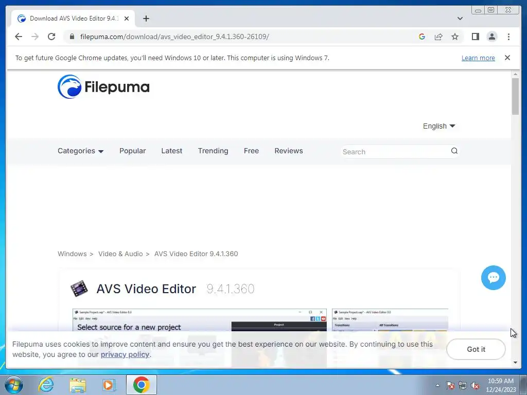Open the taskbar clock and date
The image size is (527, 395).
coord(501,385)
